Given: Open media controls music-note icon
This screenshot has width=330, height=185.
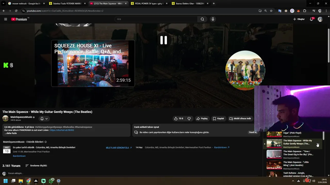Looking at the screenshot, I should (x=314, y=11).
